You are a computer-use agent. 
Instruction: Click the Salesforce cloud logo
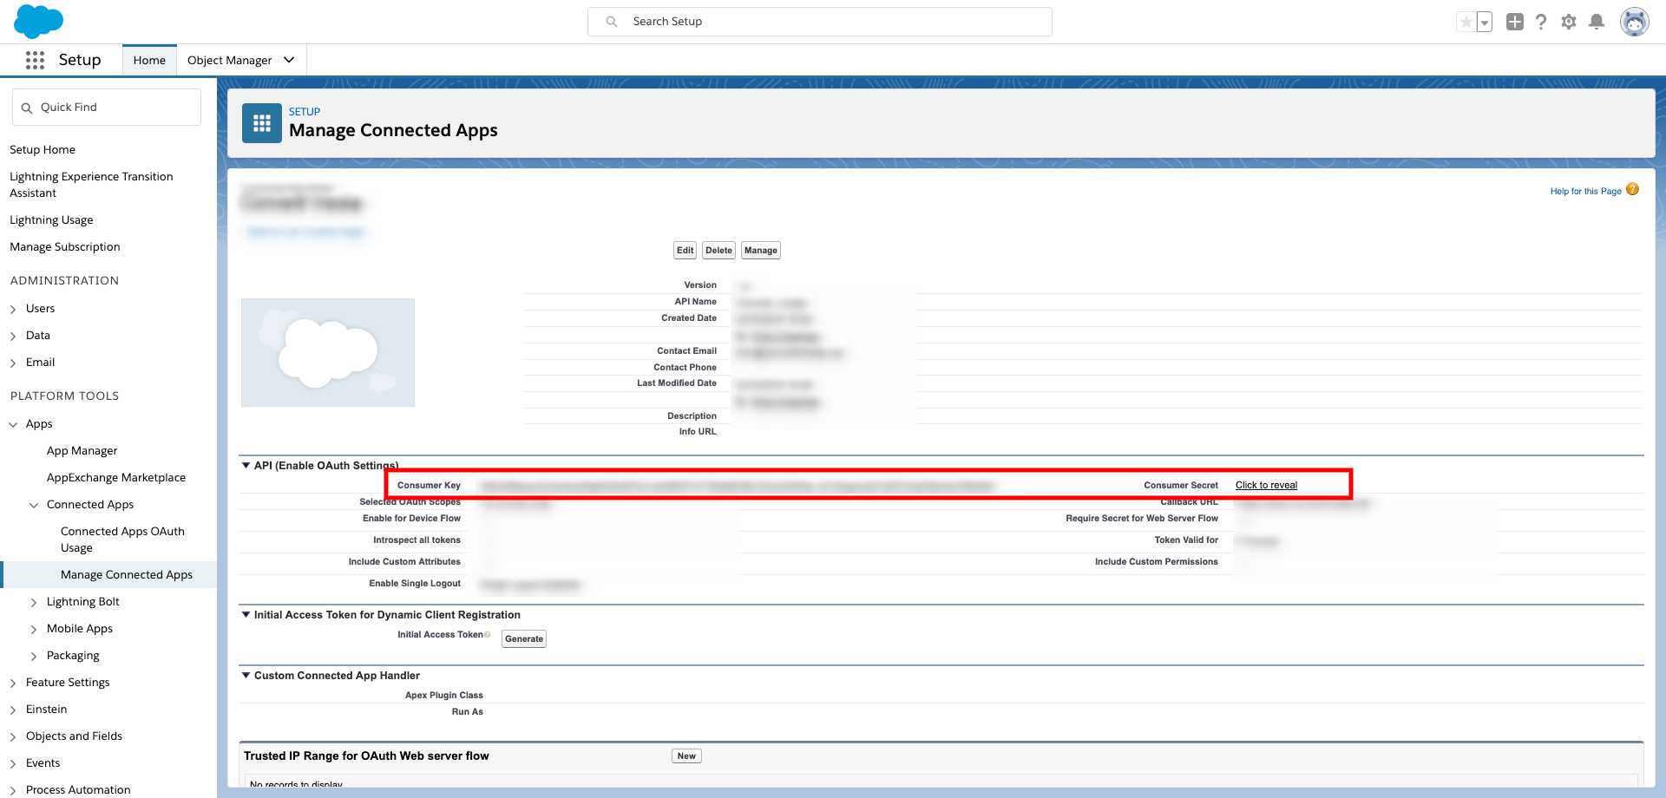38,21
